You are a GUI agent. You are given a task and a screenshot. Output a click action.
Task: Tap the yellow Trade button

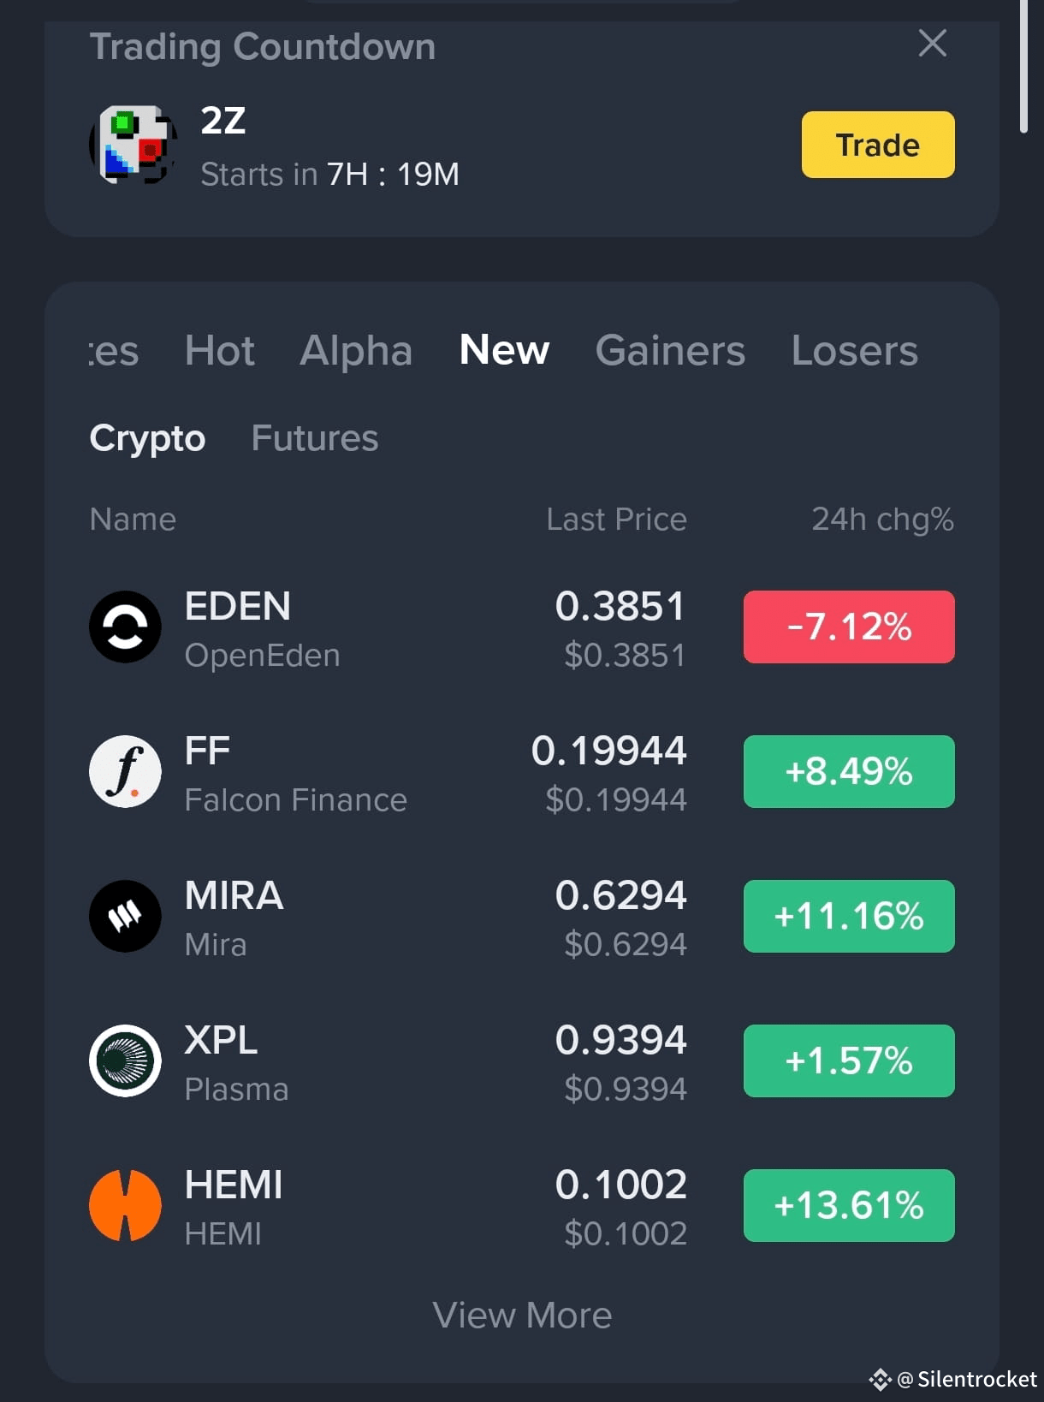click(x=878, y=145)
